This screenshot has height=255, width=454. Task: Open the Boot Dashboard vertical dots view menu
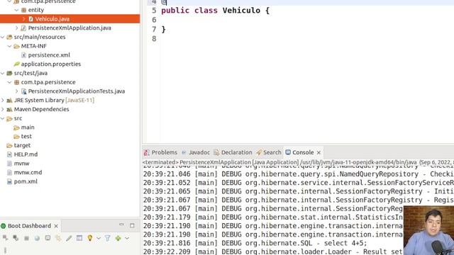click(5, 250)
